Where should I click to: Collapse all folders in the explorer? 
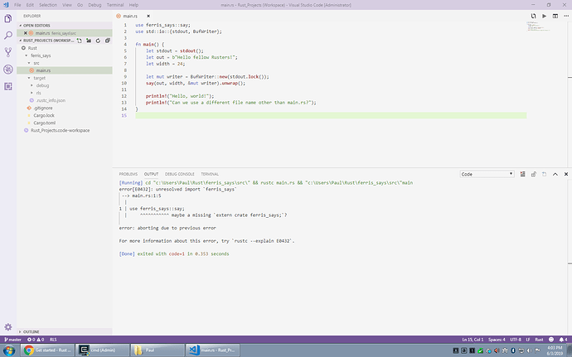click(107, 41)
